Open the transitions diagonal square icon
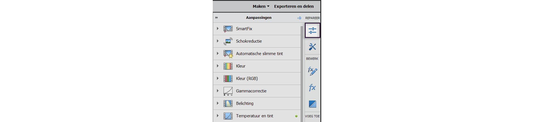 coord(312,104)
